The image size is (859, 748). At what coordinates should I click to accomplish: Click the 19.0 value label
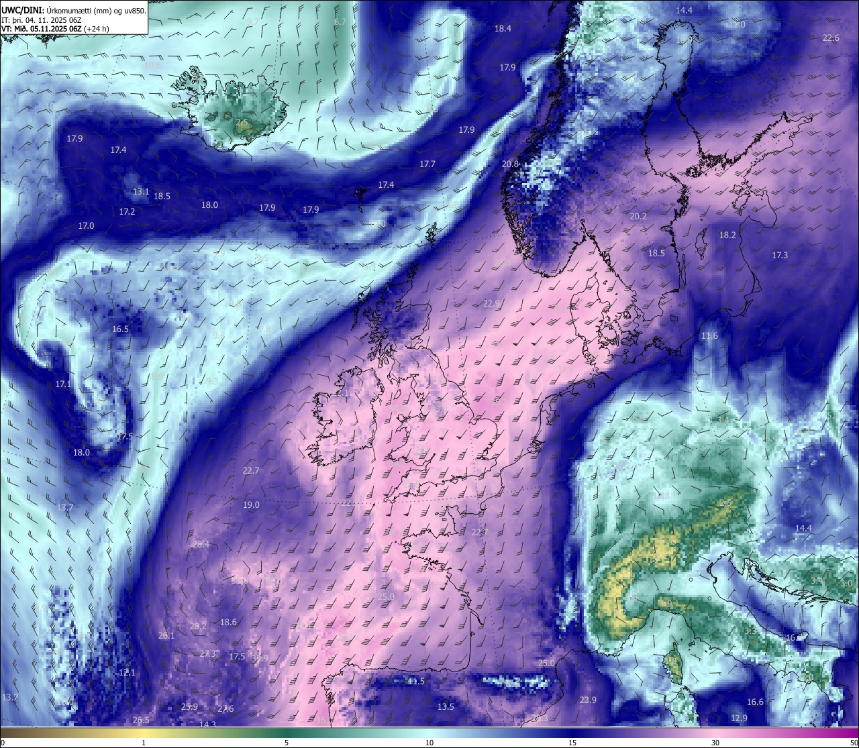251,504
